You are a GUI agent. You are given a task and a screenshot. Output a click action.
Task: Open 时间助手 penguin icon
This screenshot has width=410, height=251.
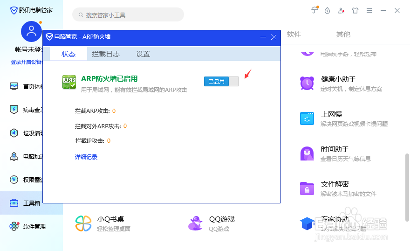[307, 153]
